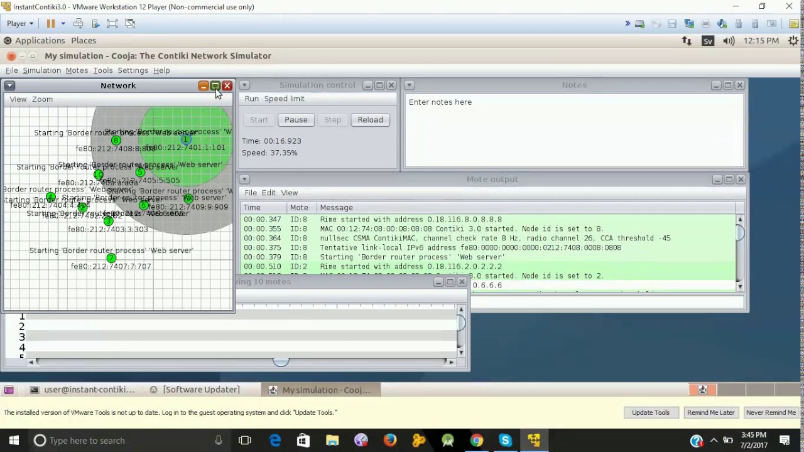This screenshot has width=804, height=452.
Task: Toggle VMware Unity mode icon
Action: pyautogui.click(x=130, y=23)
